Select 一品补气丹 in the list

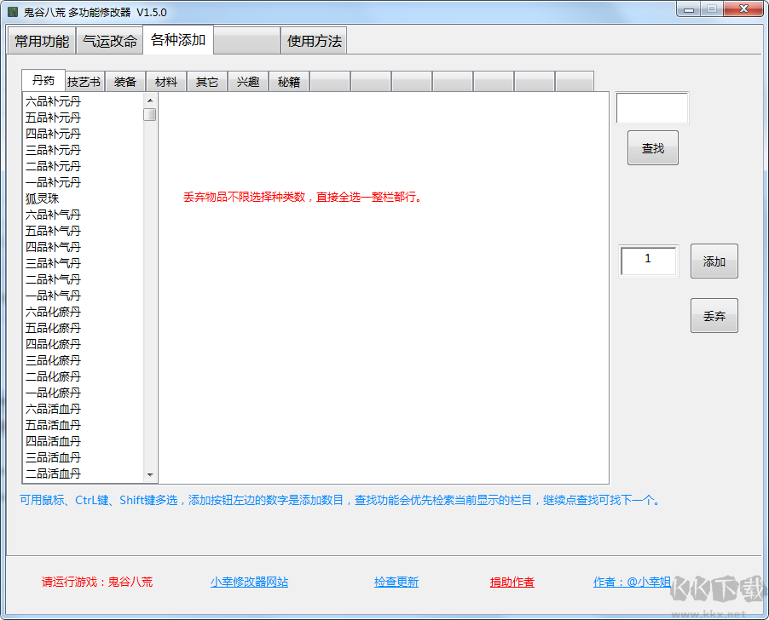point(53,296)
